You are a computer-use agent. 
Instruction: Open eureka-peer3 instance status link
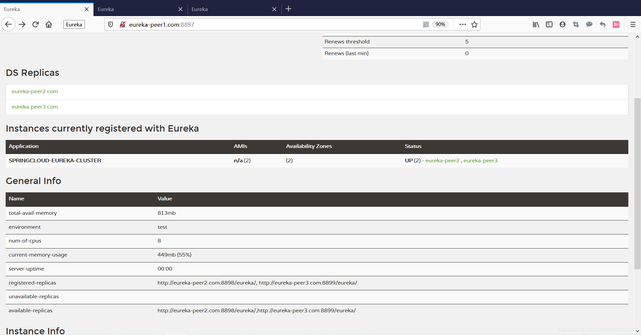click(x=480, y=160)
